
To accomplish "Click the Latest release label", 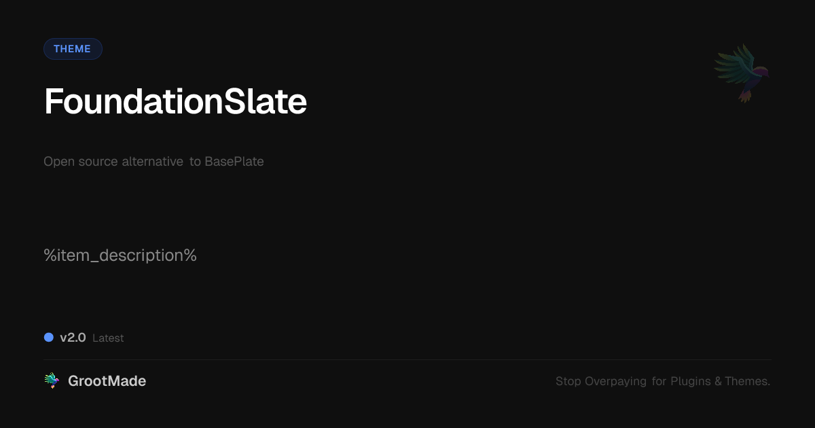I will click(108, 338).
